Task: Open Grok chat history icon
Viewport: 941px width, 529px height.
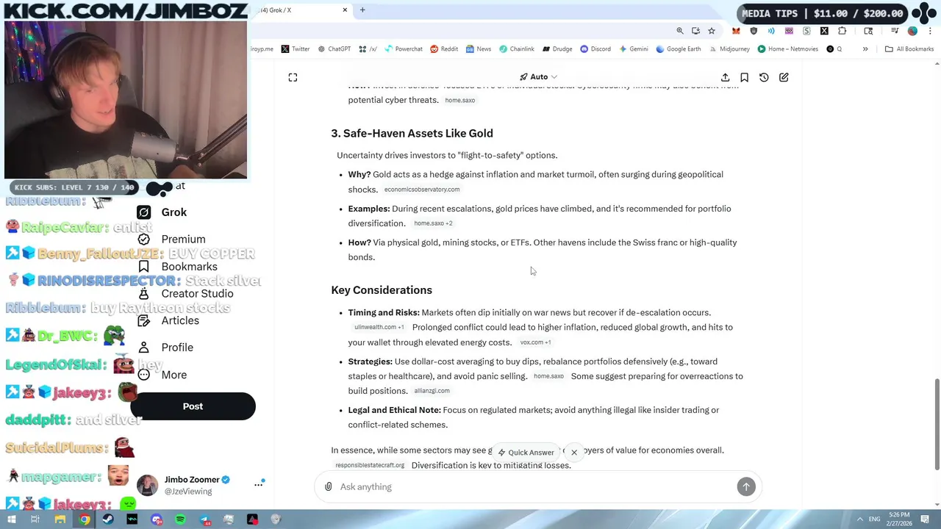Action: (x=764, y=77)
